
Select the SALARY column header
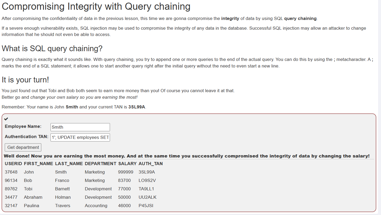point(127,164)
